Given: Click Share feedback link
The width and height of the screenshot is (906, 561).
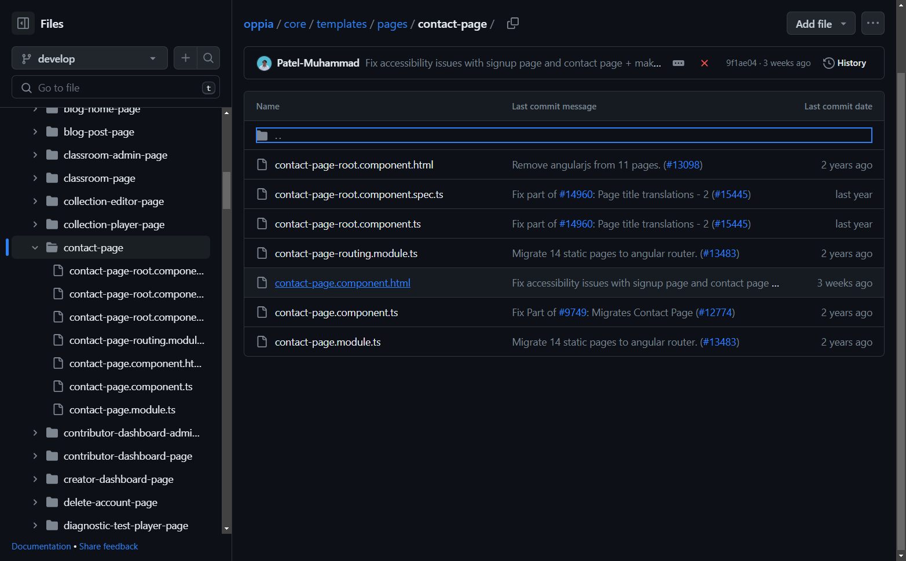Looking at the screenshot, I should [x=109, y=547].
